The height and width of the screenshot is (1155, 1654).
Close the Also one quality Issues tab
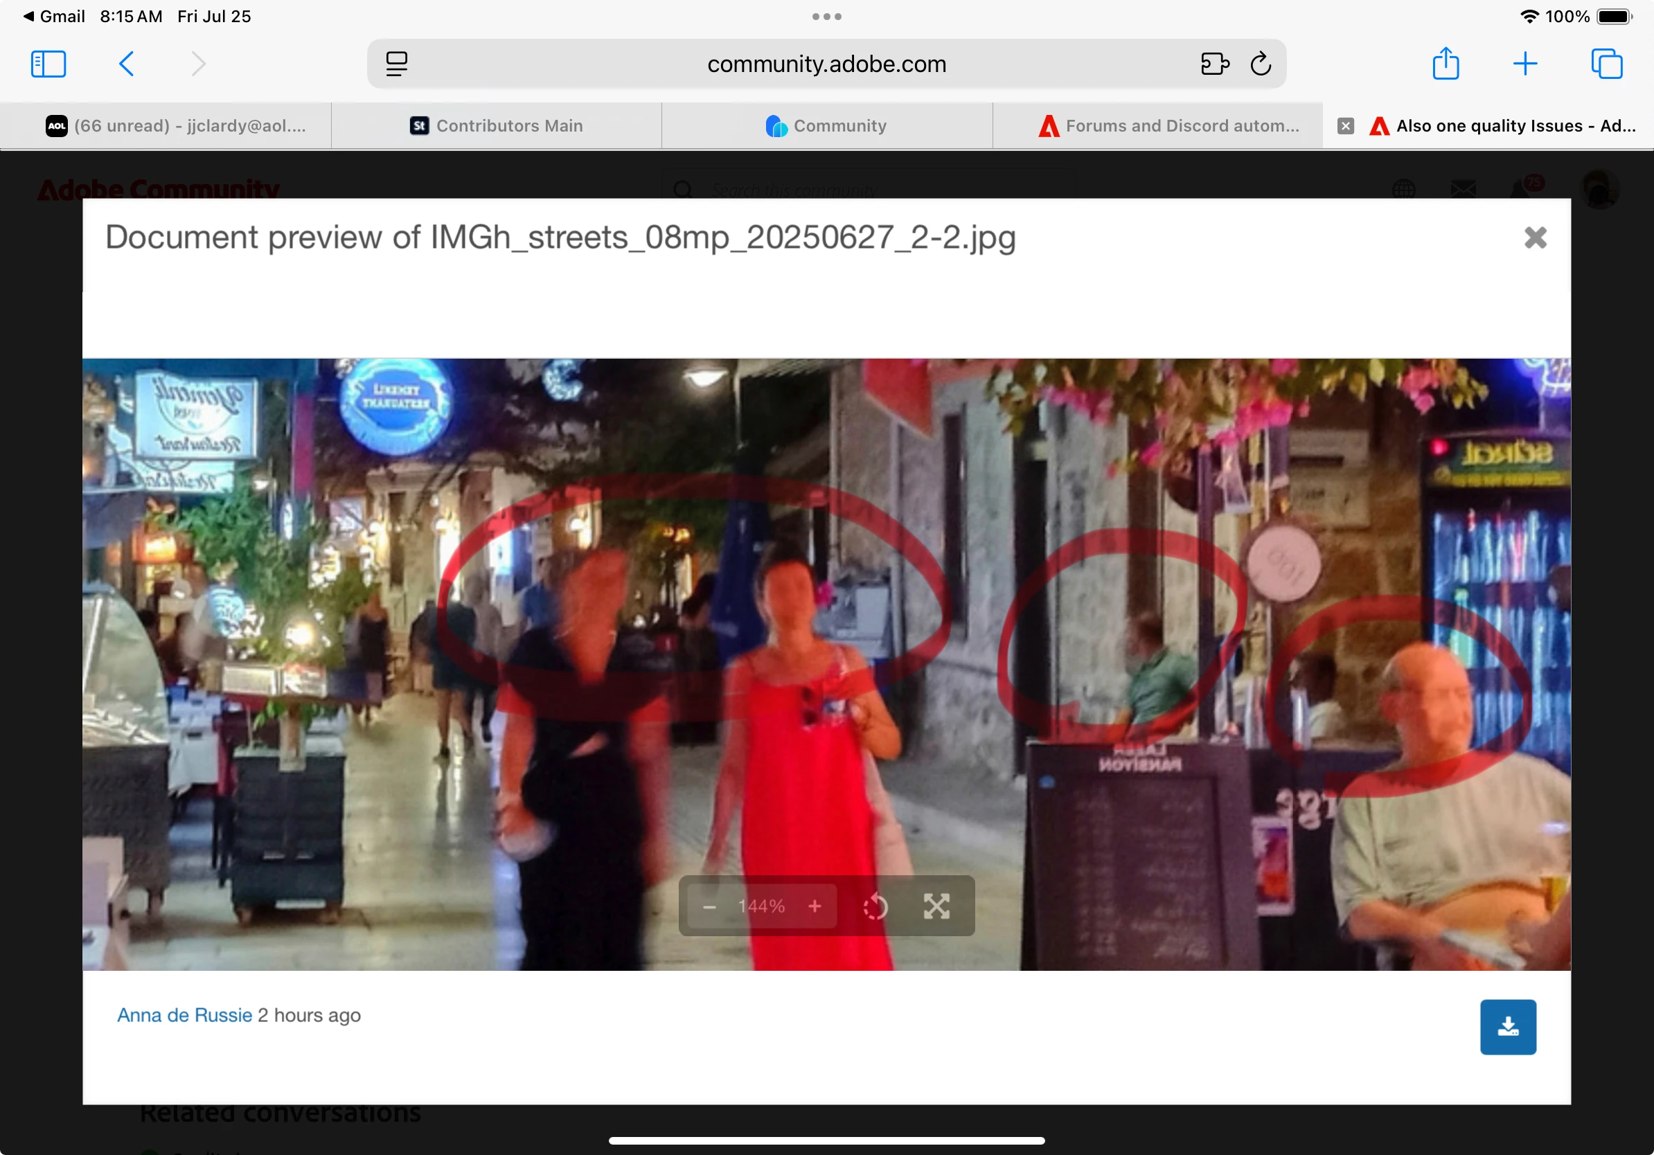click(x=1345, y=126)
